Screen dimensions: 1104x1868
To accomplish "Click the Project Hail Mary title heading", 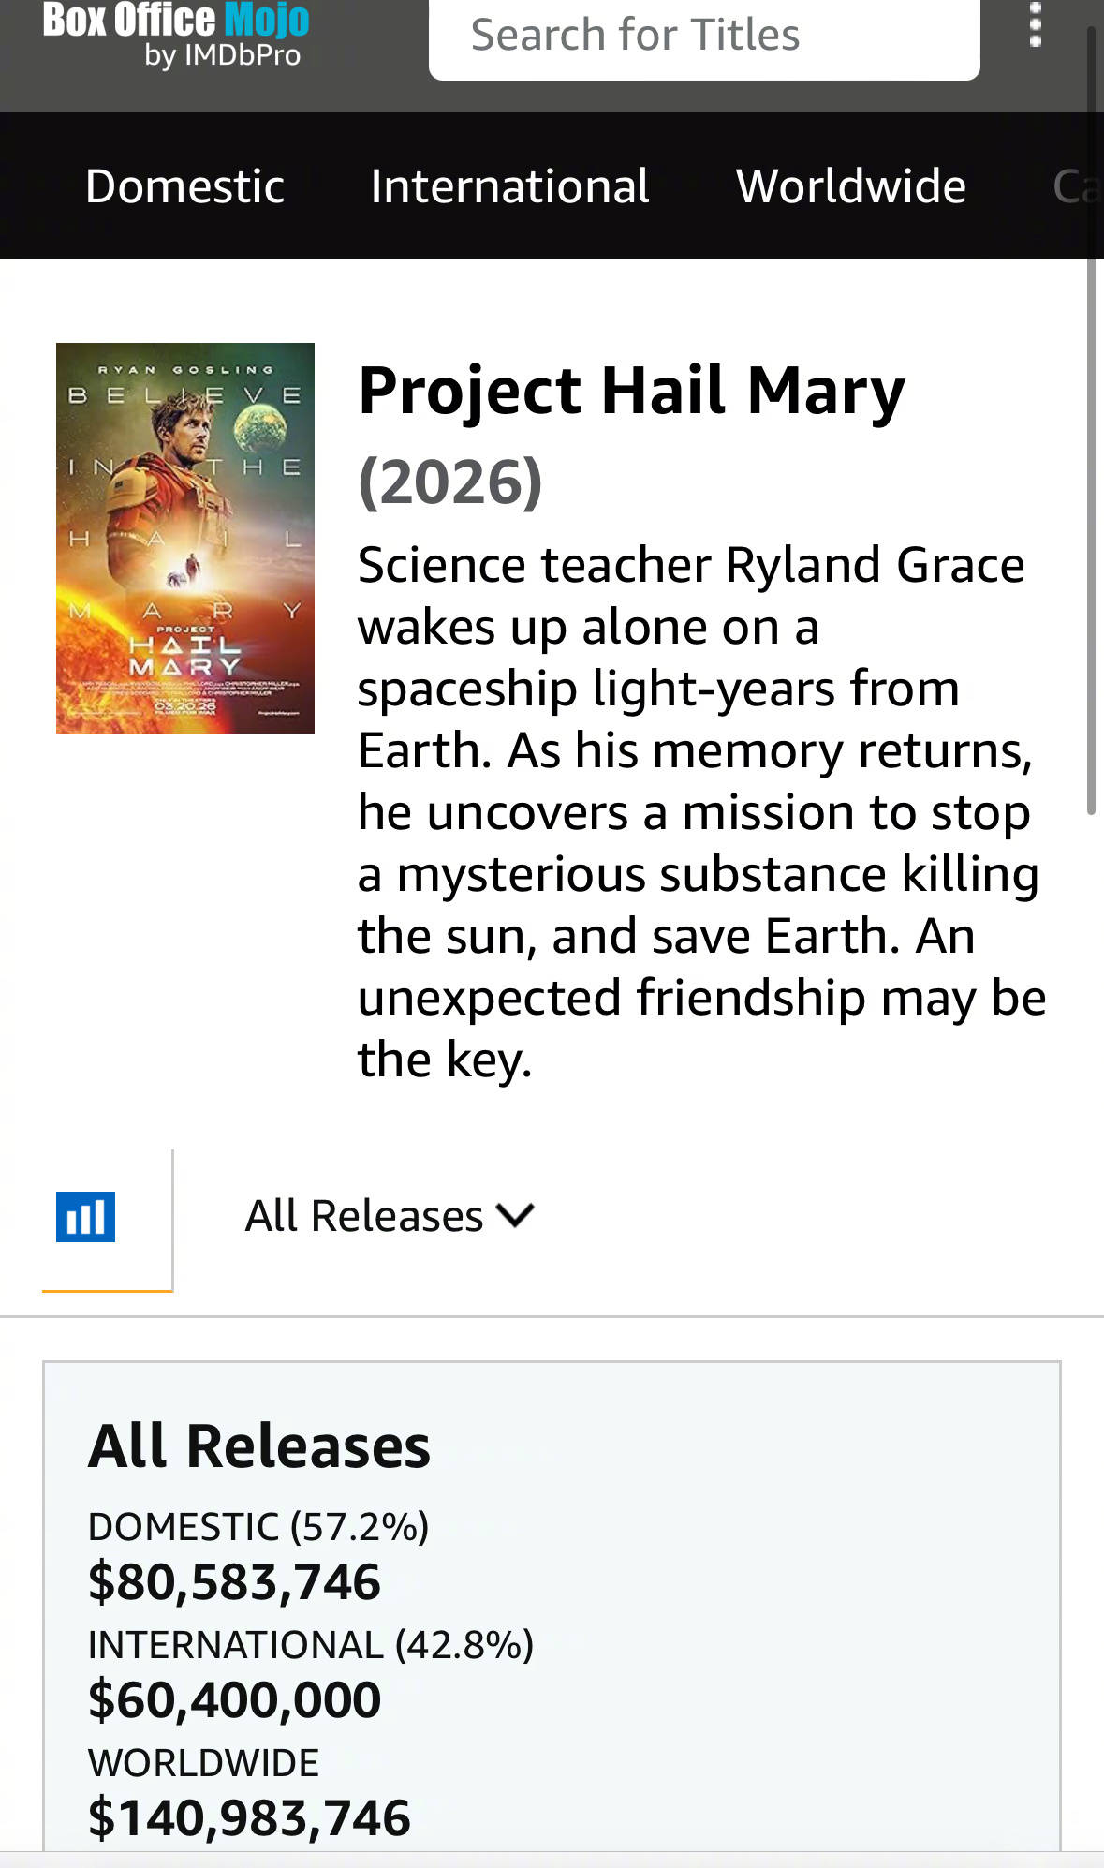I will [631, 390].
